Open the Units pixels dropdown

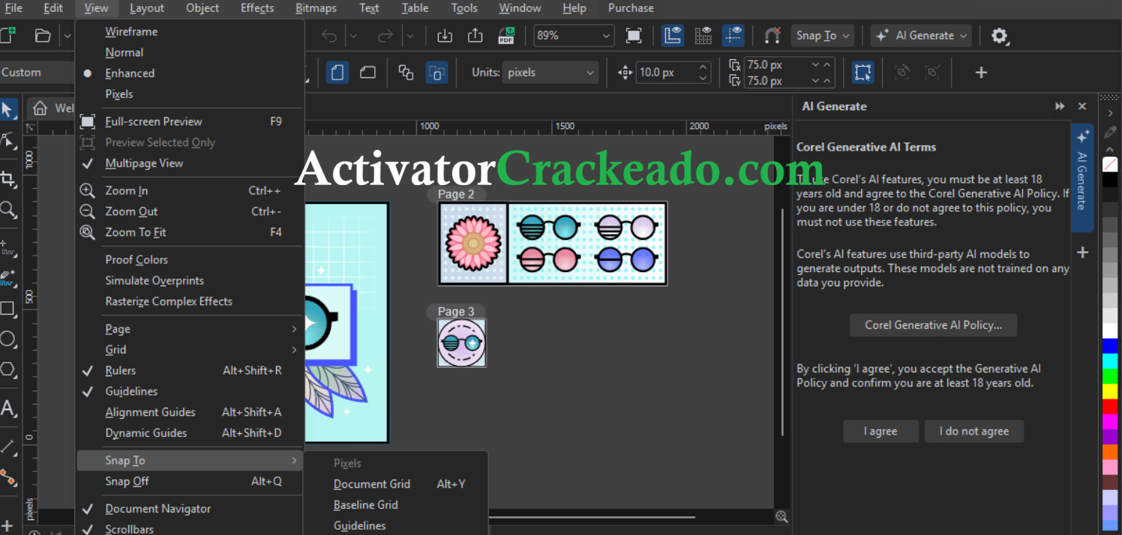550,73
